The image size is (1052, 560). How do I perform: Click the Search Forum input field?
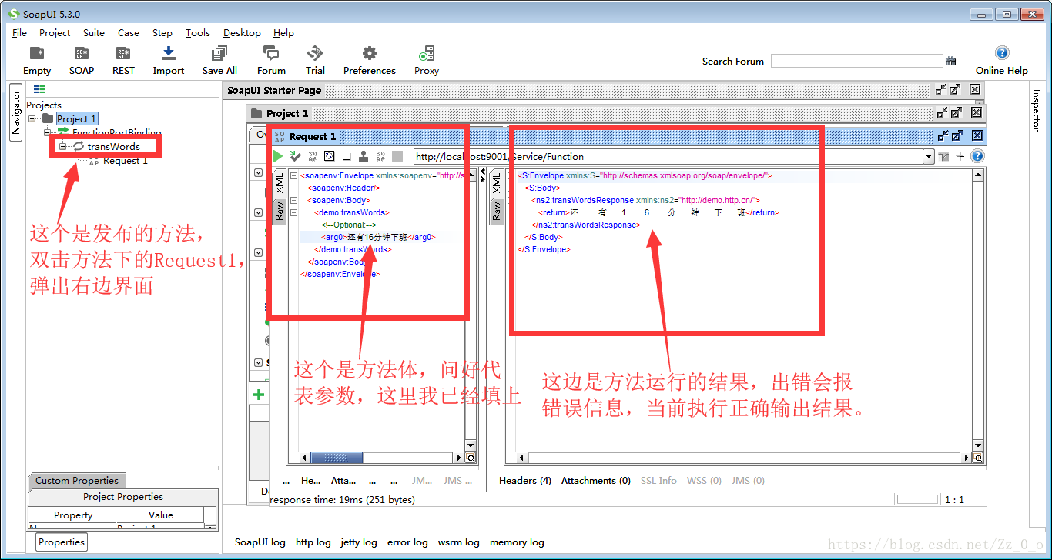tap(856, 61)
